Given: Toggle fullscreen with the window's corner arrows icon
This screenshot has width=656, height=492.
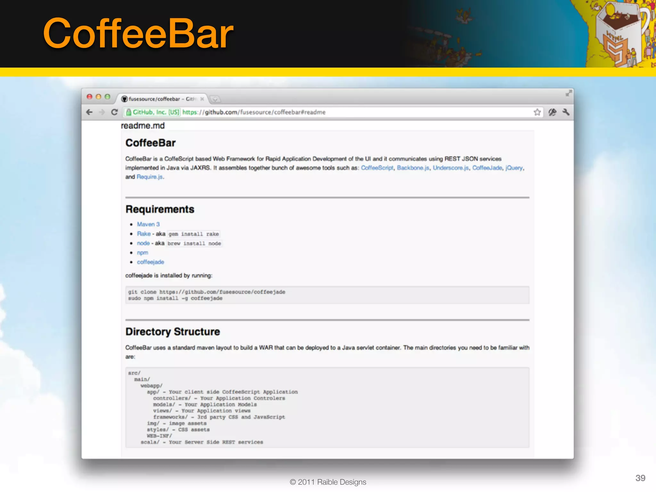Looking at the screenshot, I should tap(568, 93).
